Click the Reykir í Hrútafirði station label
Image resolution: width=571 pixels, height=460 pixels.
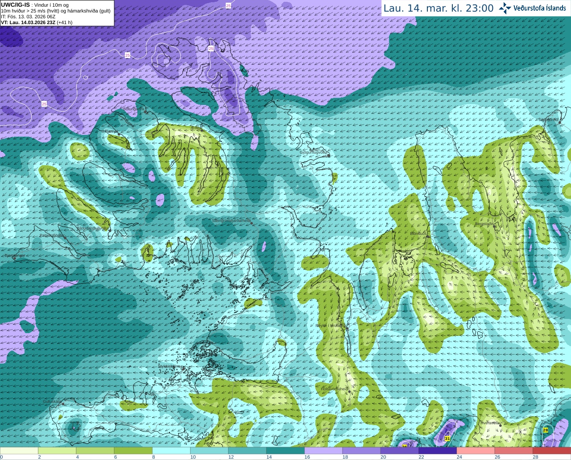331,326
